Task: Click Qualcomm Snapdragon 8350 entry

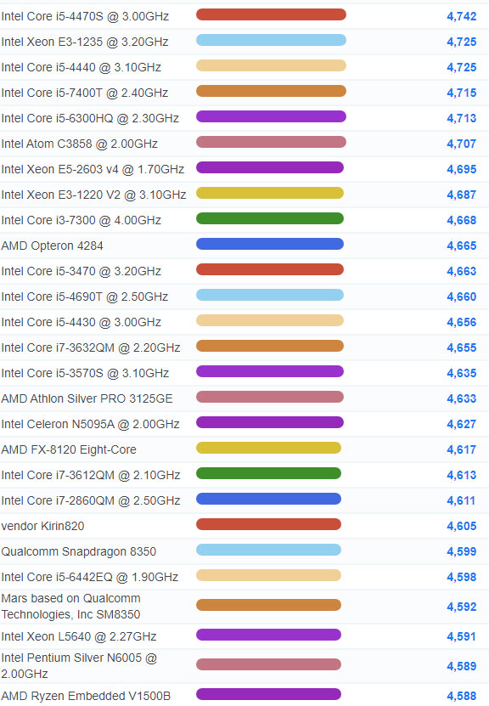Action: 79,551
